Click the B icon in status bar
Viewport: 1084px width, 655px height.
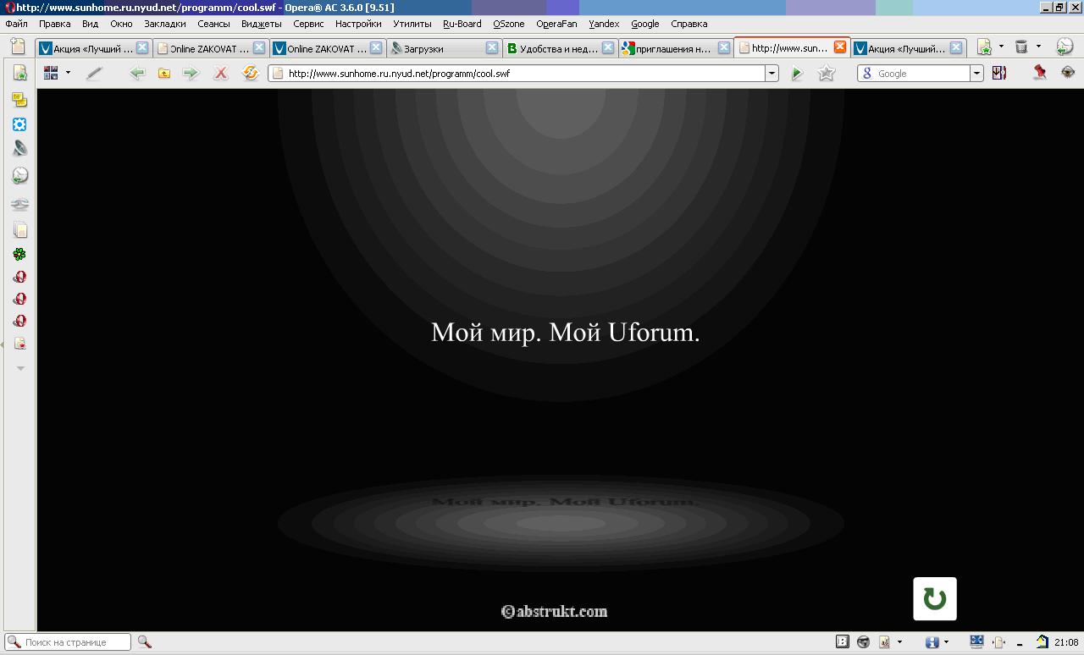843,641
